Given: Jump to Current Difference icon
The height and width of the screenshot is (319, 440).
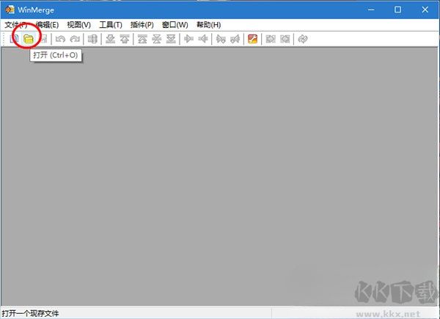Looking at the screenshot, I should pos(157,39).
